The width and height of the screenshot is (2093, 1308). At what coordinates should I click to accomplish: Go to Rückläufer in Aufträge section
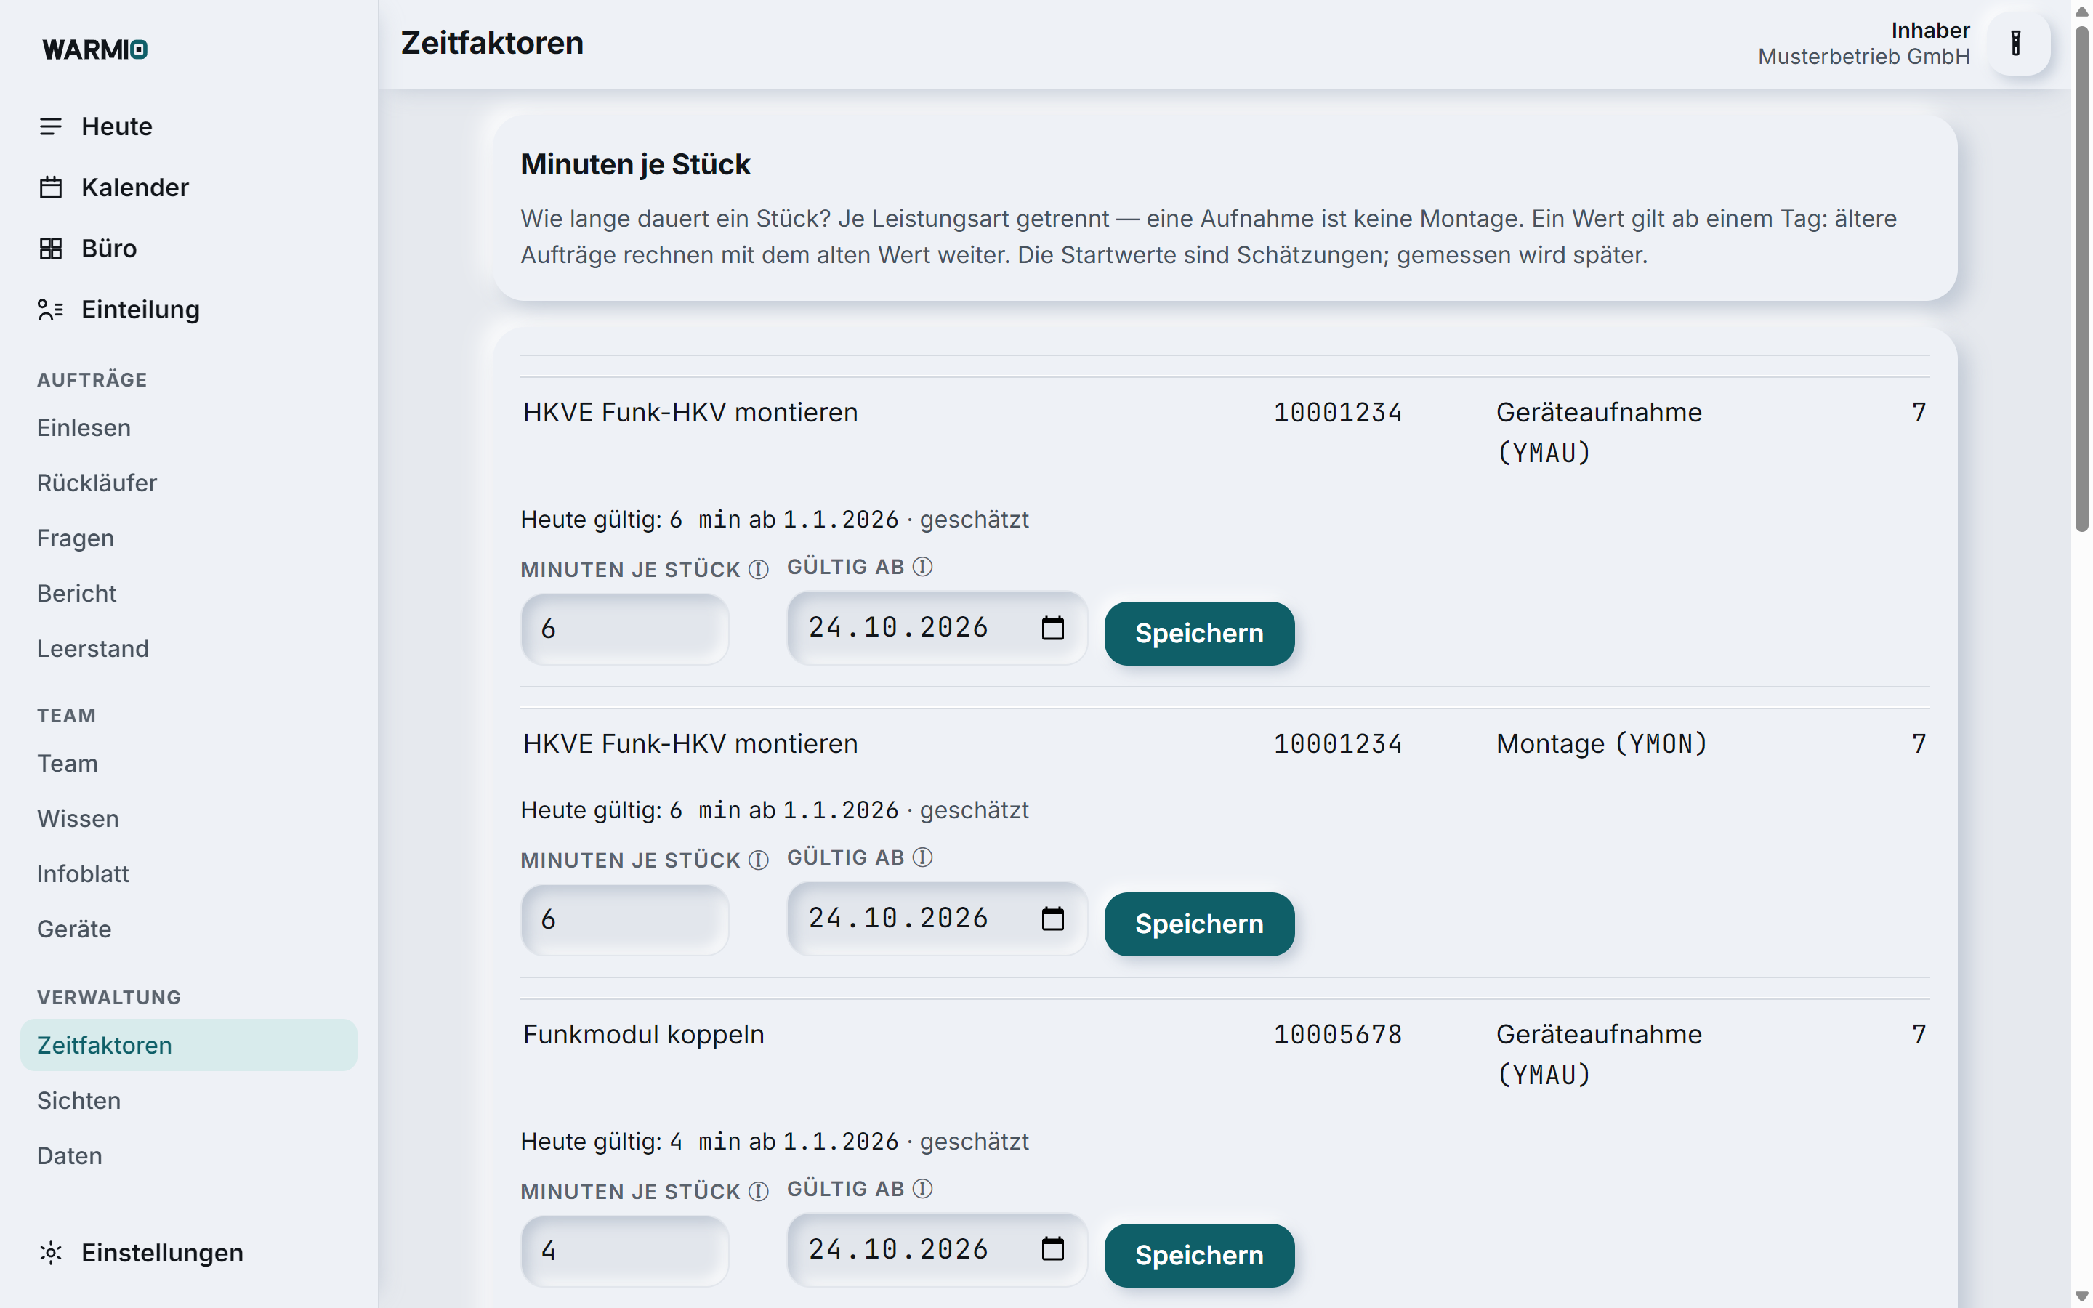click(x=97, y=483)
